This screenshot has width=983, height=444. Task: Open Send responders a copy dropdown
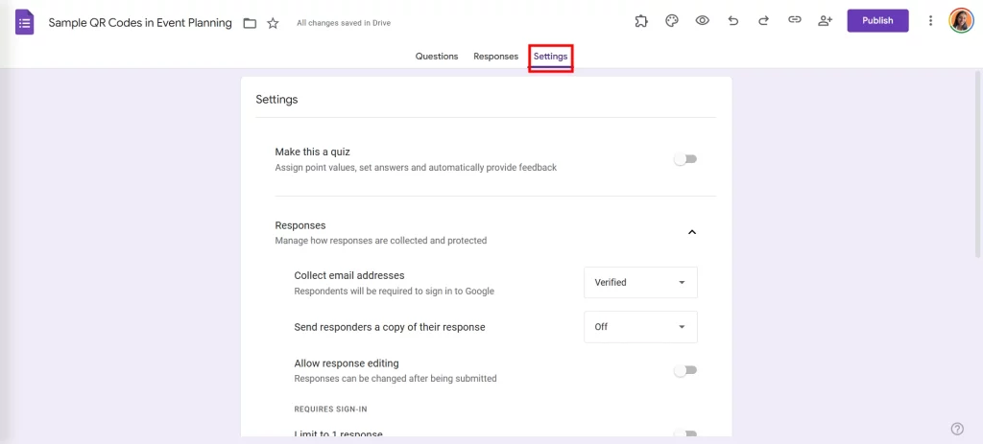click(x=640, y=327)
